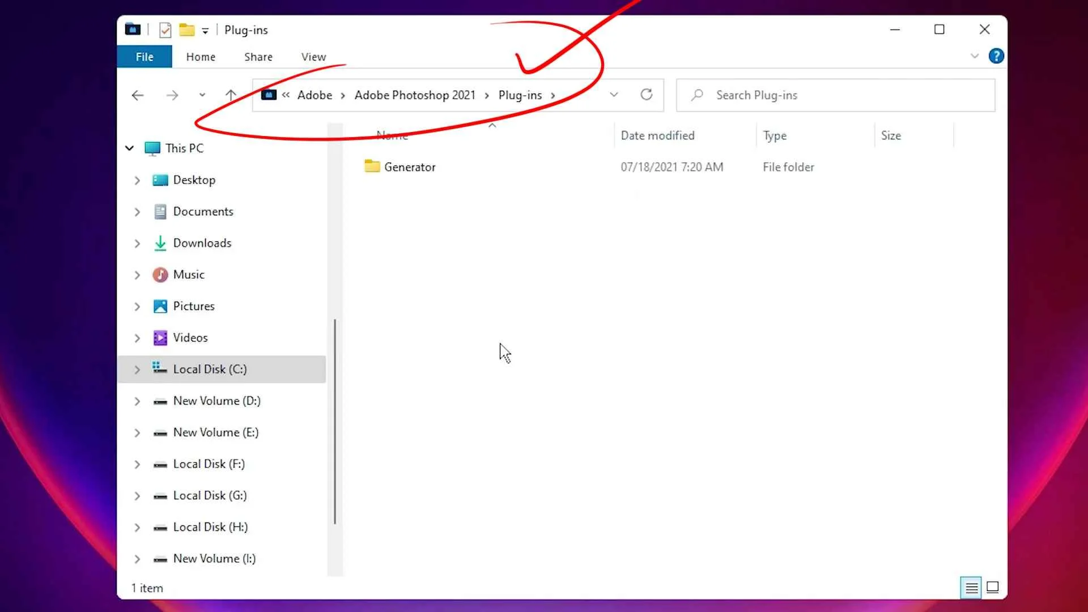This screenshot has height=612, width=1088.
Task: Go back to the previous folder
Action: 138,95
